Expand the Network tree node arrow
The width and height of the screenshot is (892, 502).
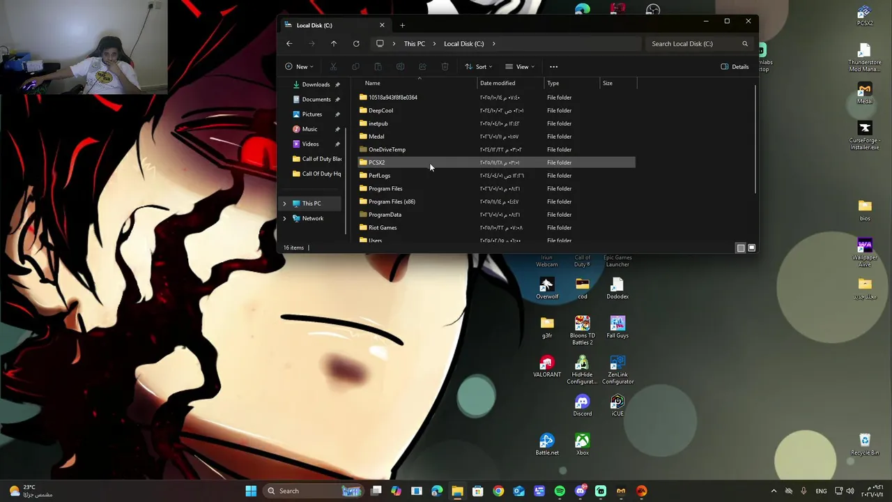pos(284,218)
